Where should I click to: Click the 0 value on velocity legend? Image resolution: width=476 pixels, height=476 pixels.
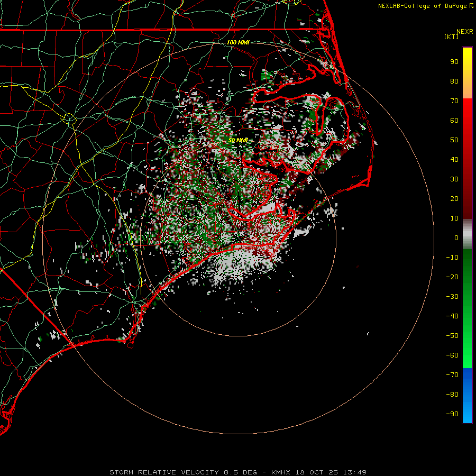(456, 238)
